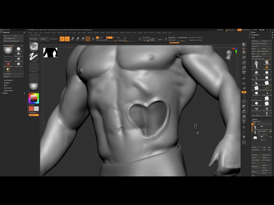
Task: Click the orange Alternate button
Action: (33, 115)
